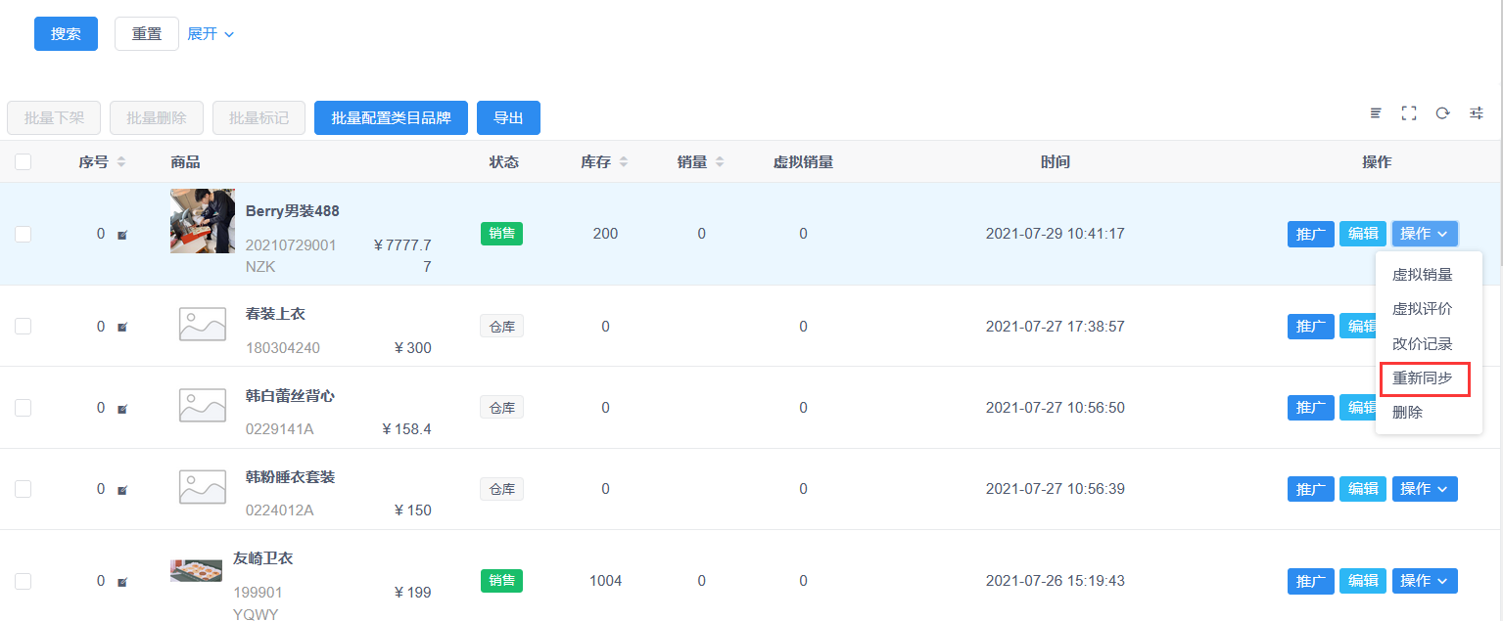Toggle fullscreen table view icon
This screenshot has height=621, width=1503.
(x=1409, y=113)
